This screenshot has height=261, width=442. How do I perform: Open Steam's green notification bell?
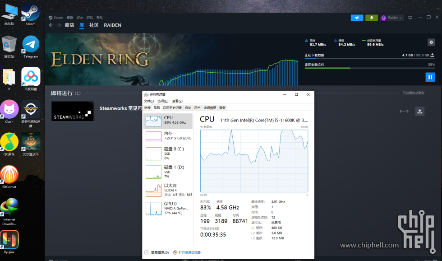coord(372,18)
